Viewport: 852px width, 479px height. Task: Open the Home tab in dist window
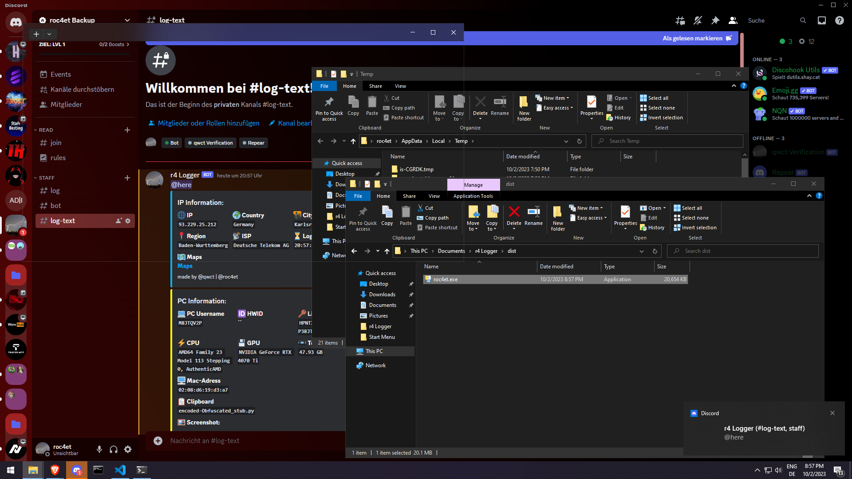click(383, 196)
